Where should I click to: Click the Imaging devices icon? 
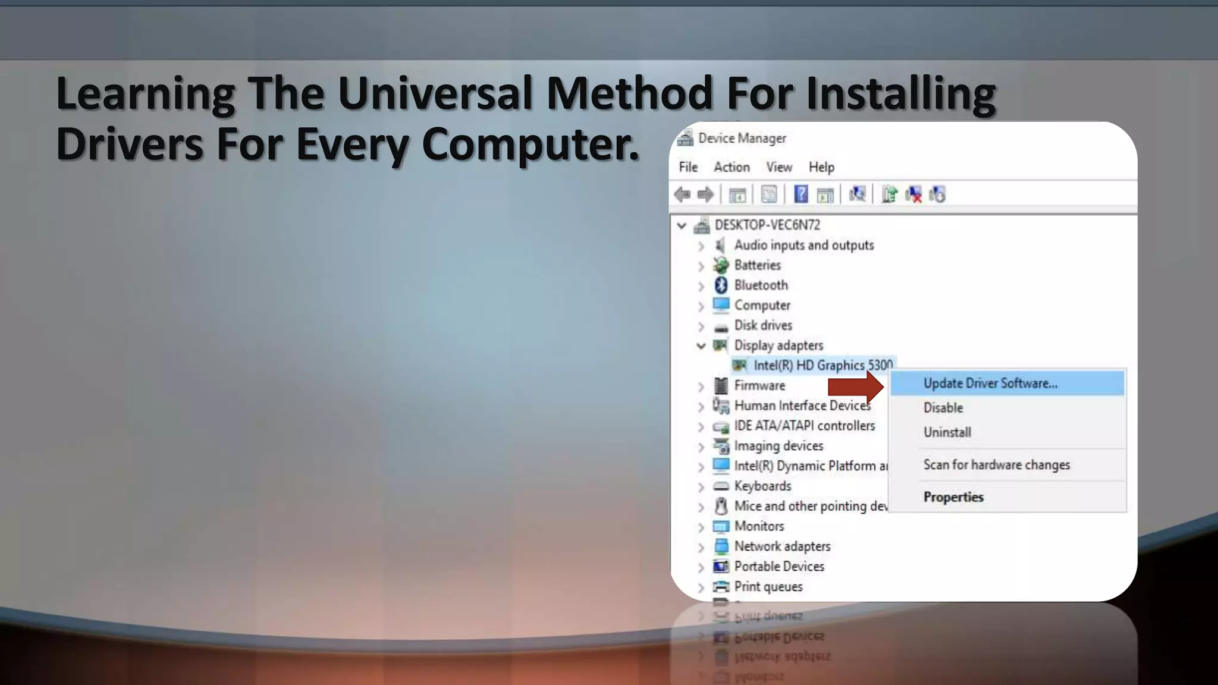(721, 446)
